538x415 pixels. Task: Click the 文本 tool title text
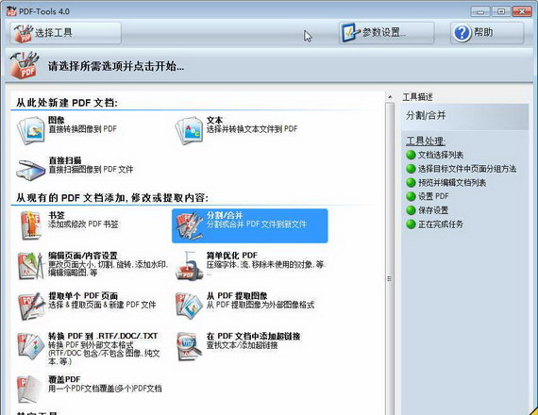pos(214,121)
